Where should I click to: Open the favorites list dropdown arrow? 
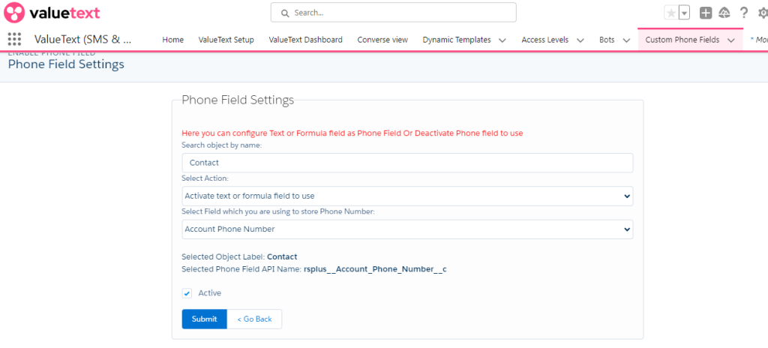pos(684,13)
